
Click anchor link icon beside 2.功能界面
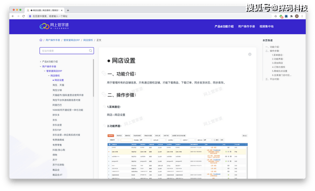click(x=104, y=126)
